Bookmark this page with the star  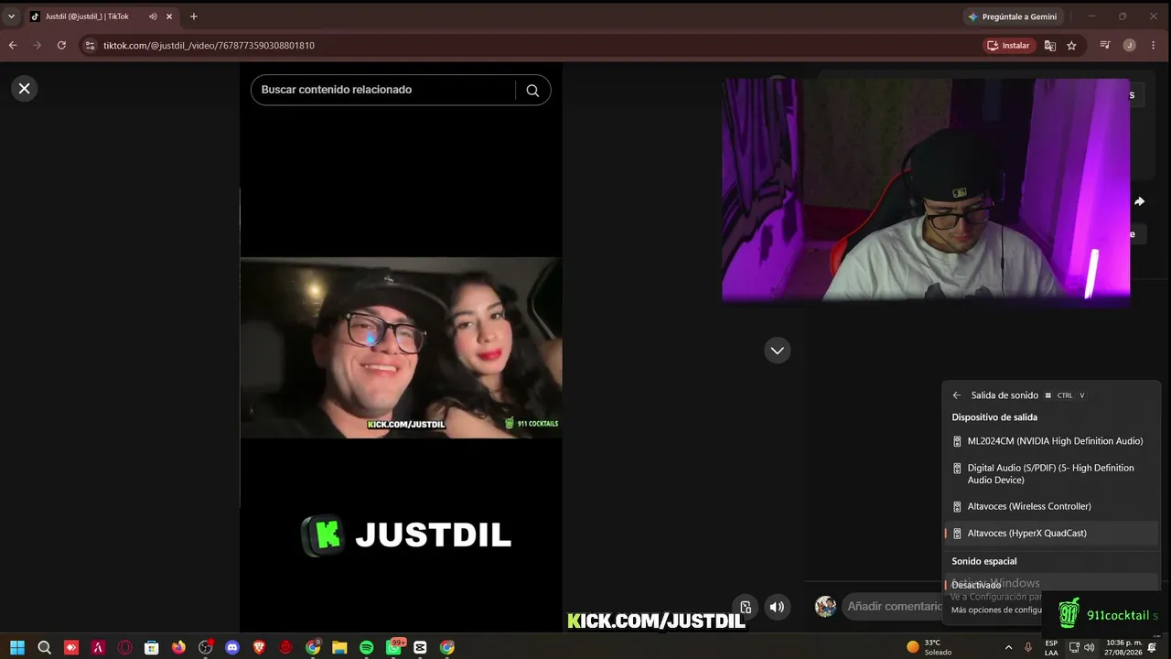[1071, 46]
